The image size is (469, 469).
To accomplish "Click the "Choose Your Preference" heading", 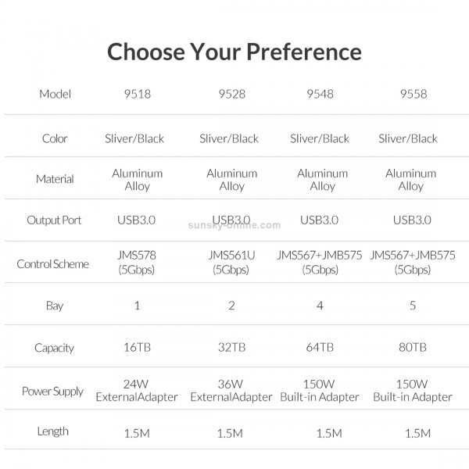I will [x=234, y=52].
